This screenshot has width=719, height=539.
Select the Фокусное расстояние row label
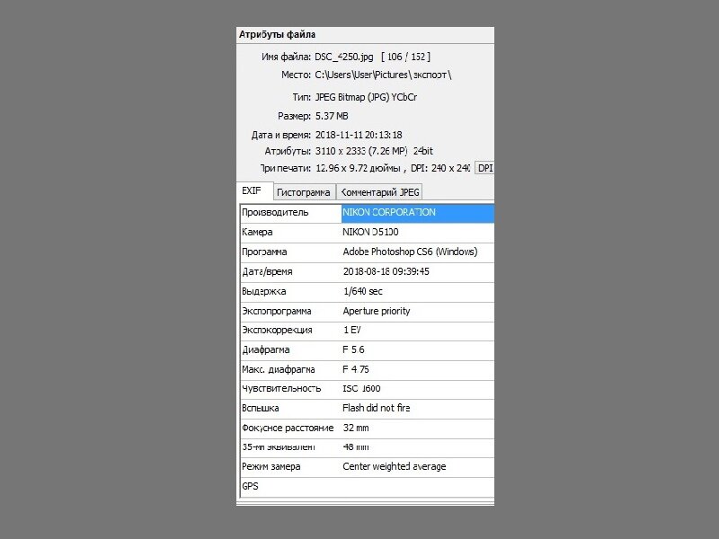click(288, 429)
